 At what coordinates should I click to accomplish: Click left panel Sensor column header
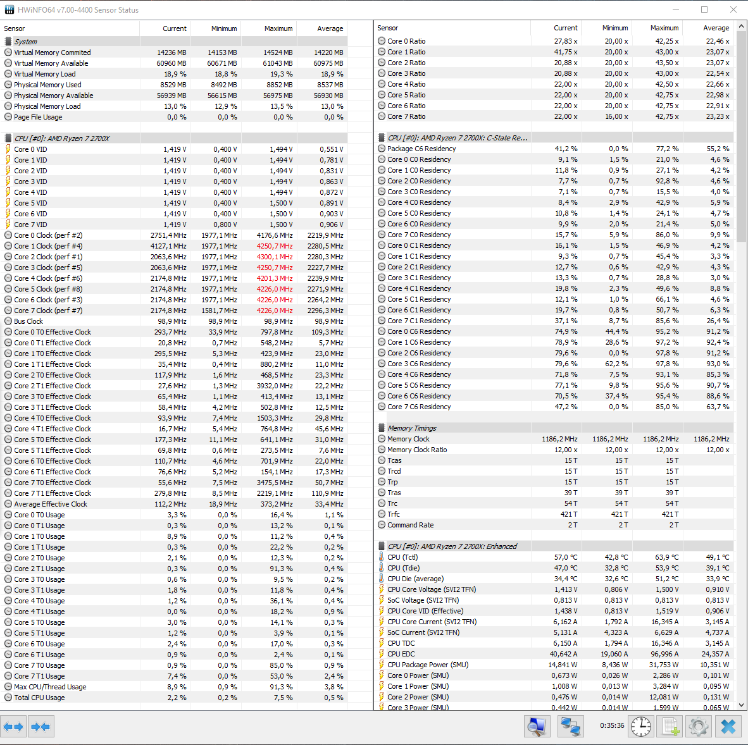70,28
